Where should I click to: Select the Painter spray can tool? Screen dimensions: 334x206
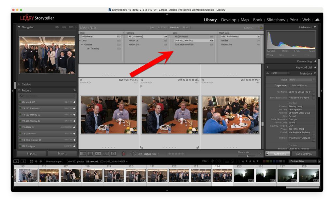coord(124,153)
